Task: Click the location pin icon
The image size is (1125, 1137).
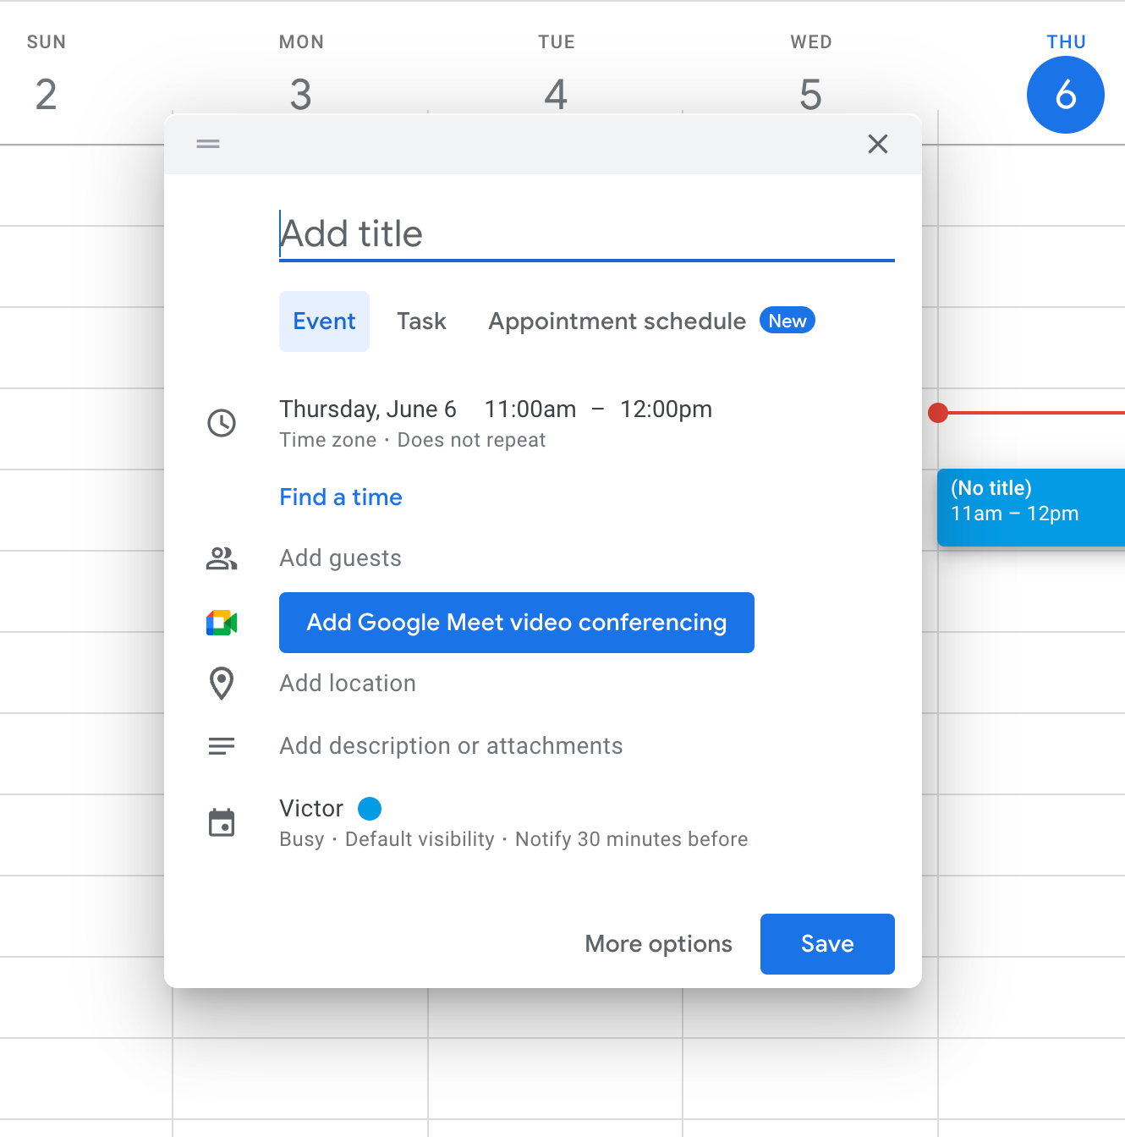Action: click(222, 684)
